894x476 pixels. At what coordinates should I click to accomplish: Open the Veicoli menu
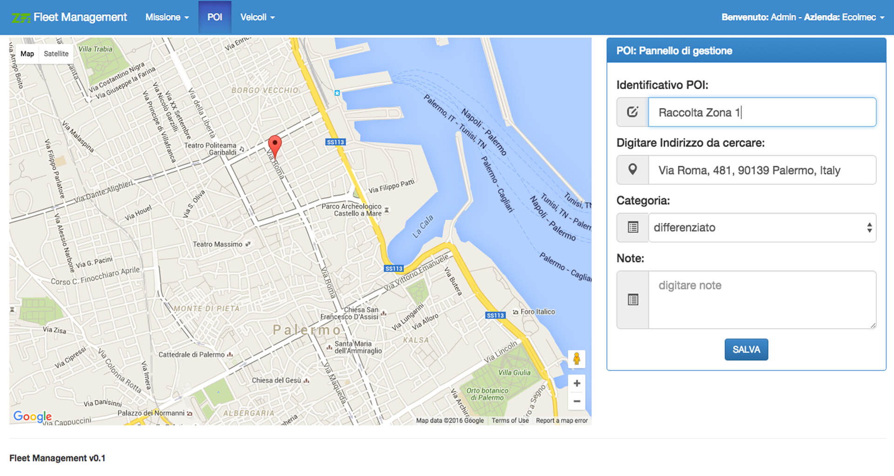coord(257,17)
